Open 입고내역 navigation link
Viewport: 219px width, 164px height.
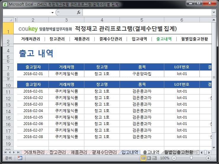(139, 39)
